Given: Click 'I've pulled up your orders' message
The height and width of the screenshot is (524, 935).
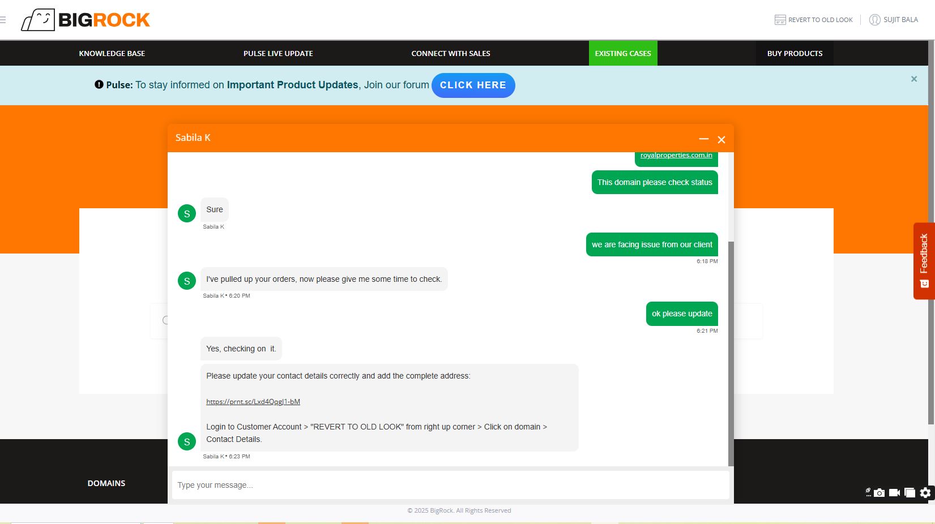Looking at the screenshot, I should tap(324, 279).
